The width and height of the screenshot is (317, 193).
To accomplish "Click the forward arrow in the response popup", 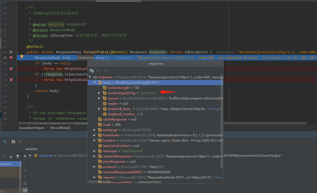I will [x=105, y=70].
